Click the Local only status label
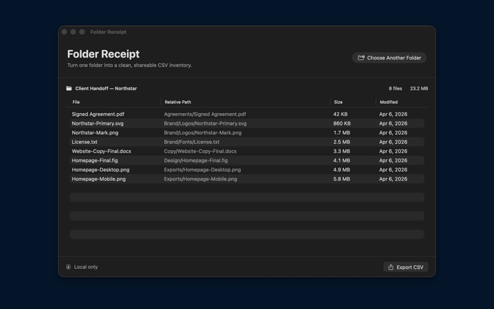This screenshot has width=494, height=309. coord(86,267)
